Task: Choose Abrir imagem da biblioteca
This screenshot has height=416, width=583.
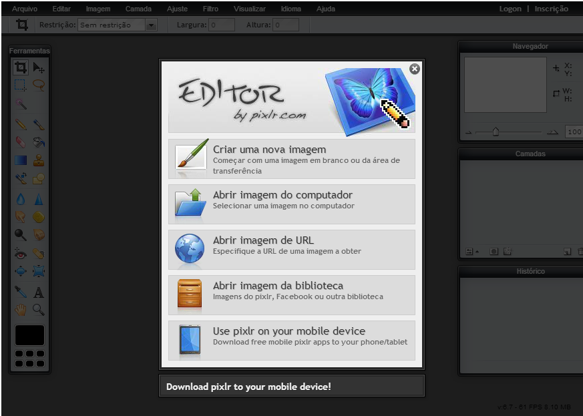Action: [x=292, y=295]
